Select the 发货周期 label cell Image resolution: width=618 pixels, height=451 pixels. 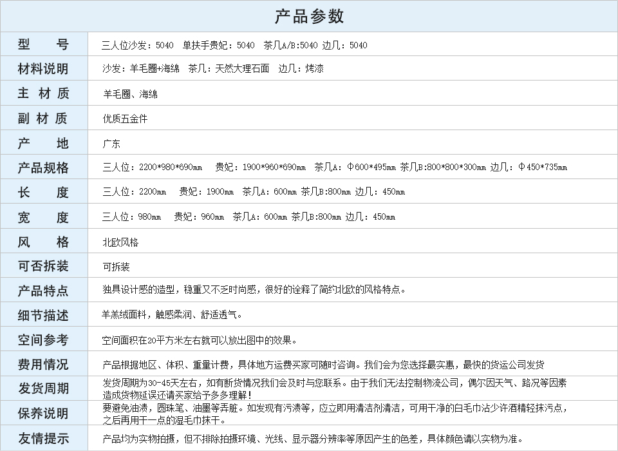coord(43,389)
